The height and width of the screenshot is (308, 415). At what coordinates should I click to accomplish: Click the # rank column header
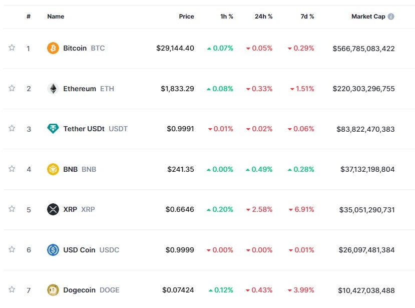[29, 17]
